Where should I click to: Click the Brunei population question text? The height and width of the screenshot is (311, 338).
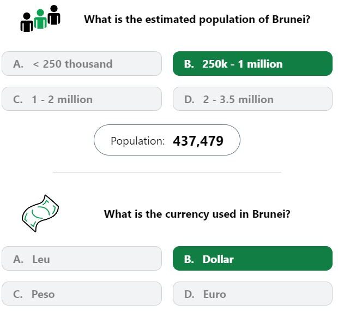(x=197, y=20)
